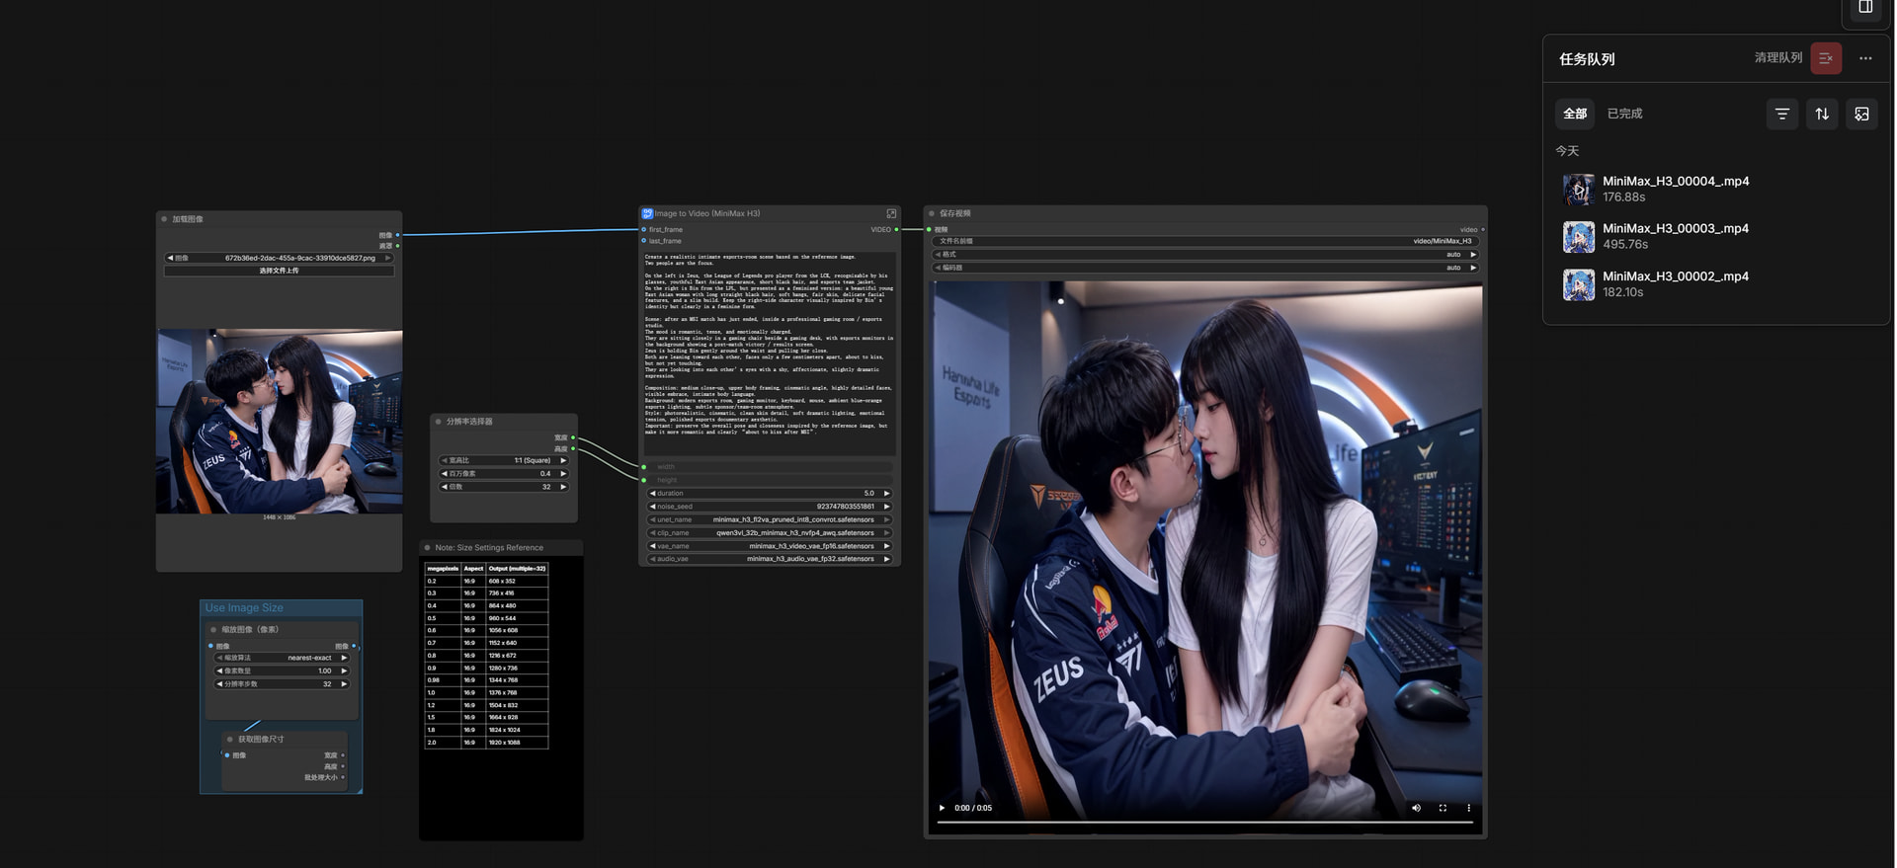The height and width of the screenshot is (868, 1897).
Task: Toggle the side panel icon at top right
Action: pyautogui.click(x=1865, y=7)
